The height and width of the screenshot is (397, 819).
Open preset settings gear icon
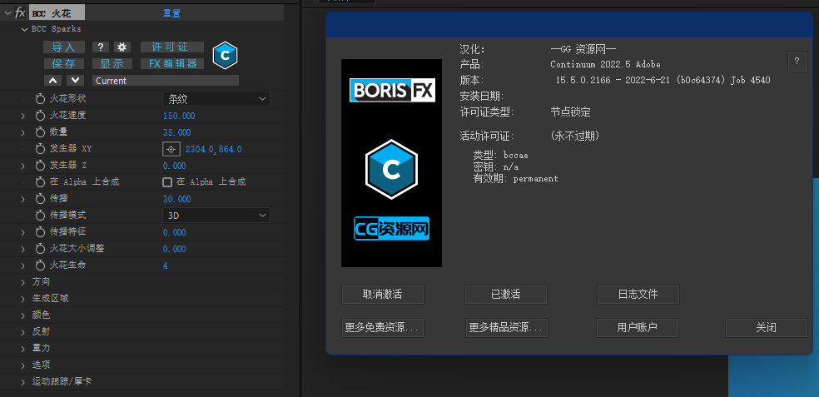point(122,47)
